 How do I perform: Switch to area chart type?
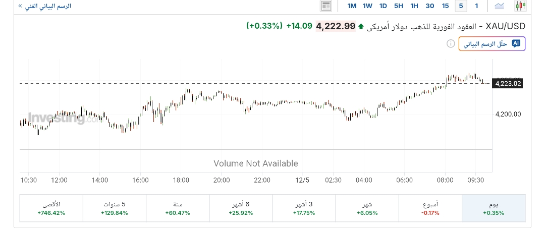tap(500, 6)
